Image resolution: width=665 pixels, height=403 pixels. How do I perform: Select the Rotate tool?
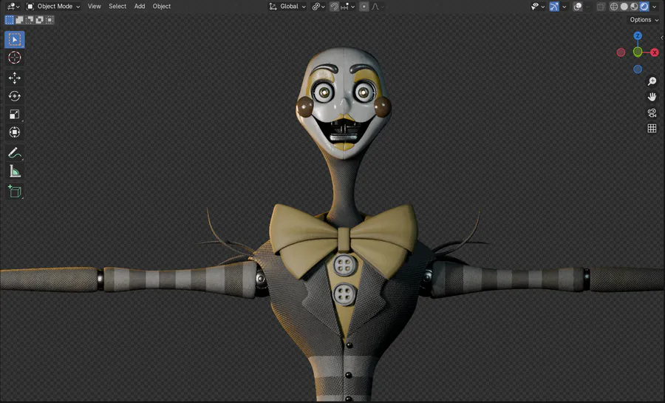(x=15, y=96)
